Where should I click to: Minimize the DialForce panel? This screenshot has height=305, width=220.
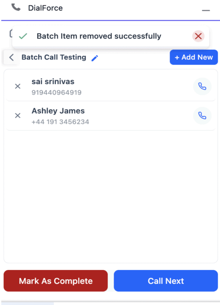click(x=206, y=10)
